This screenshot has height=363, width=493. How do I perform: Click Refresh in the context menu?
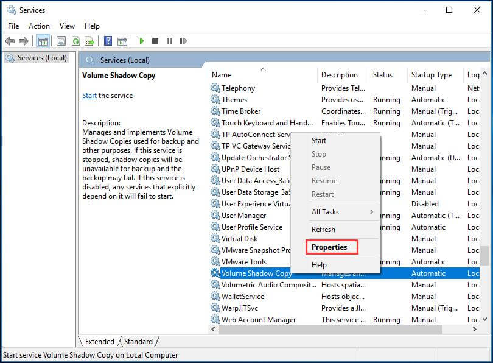point(323,230)
